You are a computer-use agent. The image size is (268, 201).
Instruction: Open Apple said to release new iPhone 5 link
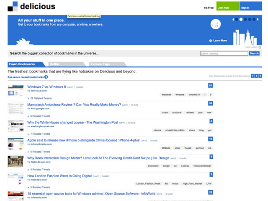click(x=84, y=140)
